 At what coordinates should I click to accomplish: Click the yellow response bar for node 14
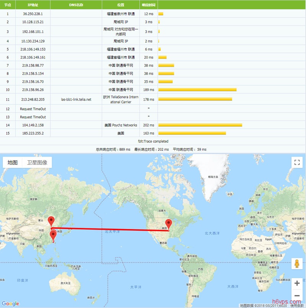(x=200, y=125)
